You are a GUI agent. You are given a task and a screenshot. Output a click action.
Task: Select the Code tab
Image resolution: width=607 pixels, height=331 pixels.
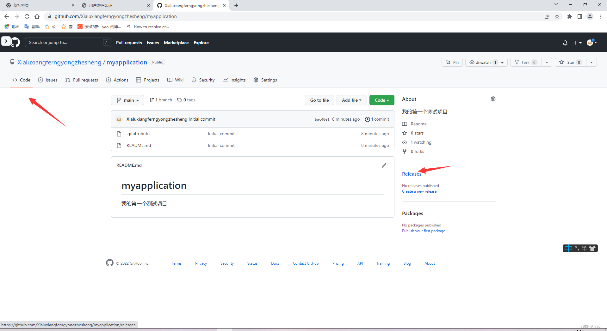(22, 80)
